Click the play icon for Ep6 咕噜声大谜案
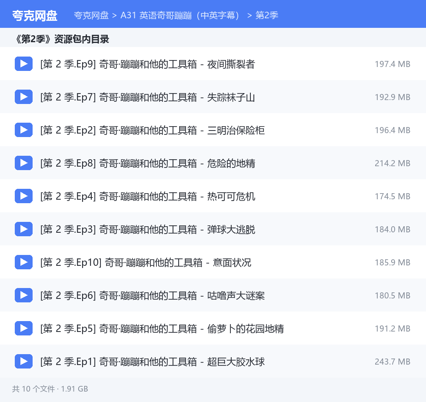This screenshot has height=402, width=426. [23, 295]
